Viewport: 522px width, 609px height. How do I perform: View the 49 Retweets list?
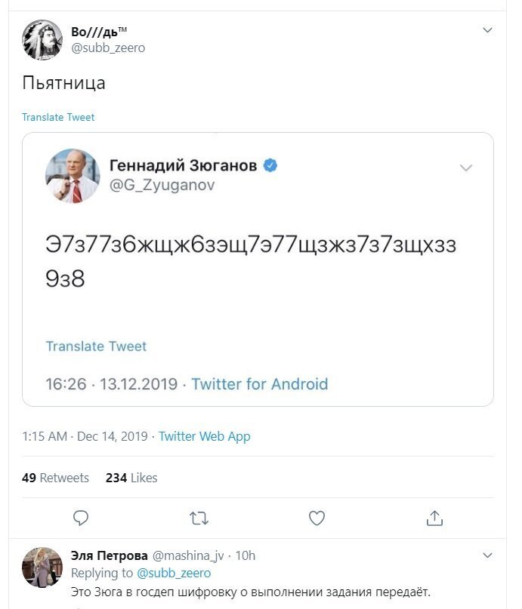tap(55, 478)
